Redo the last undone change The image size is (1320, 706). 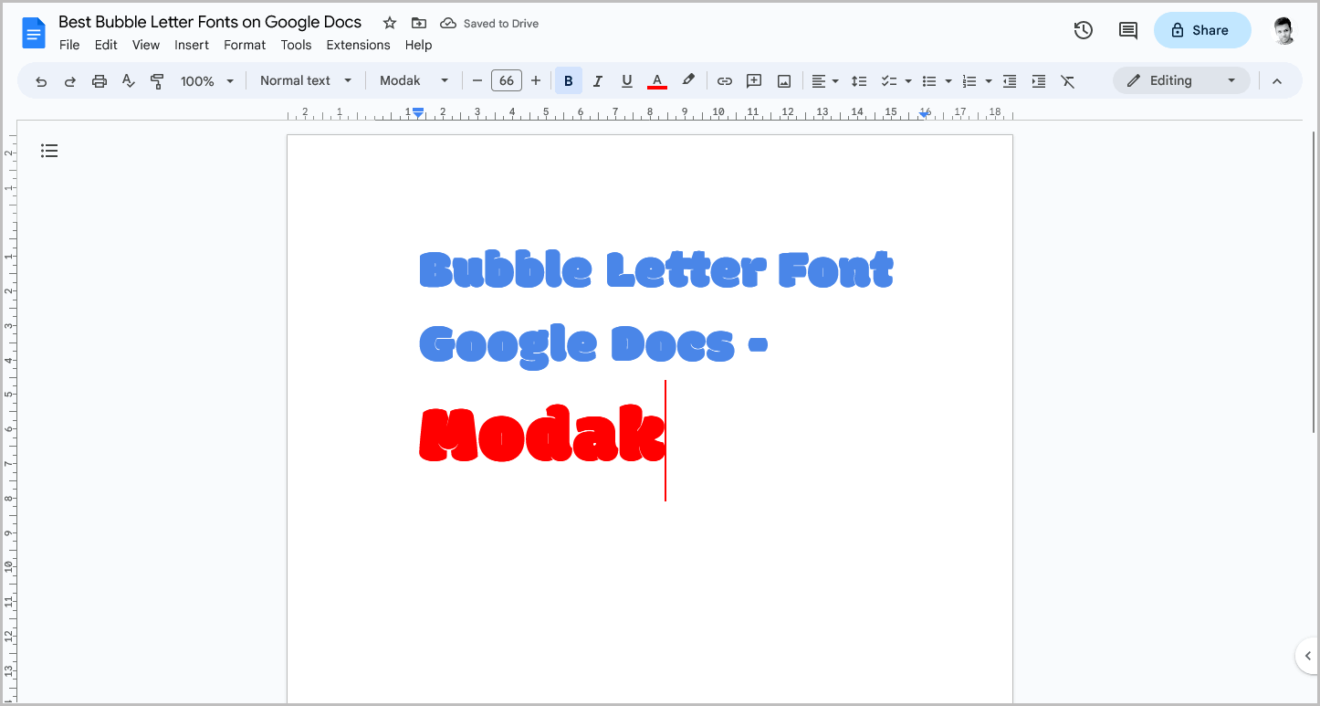pos(70,80)
